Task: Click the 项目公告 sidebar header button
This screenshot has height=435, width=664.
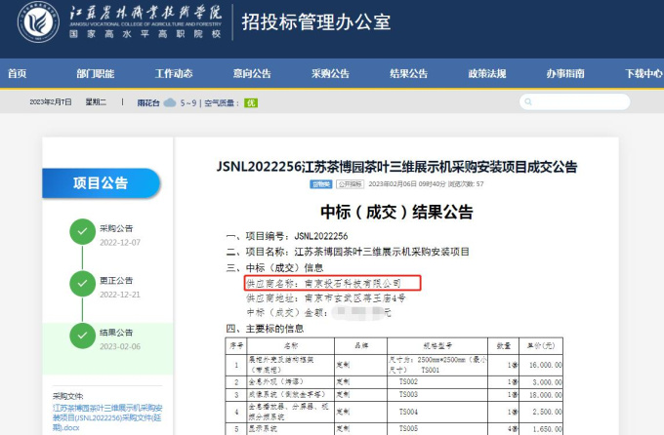Action: point(101,182)
